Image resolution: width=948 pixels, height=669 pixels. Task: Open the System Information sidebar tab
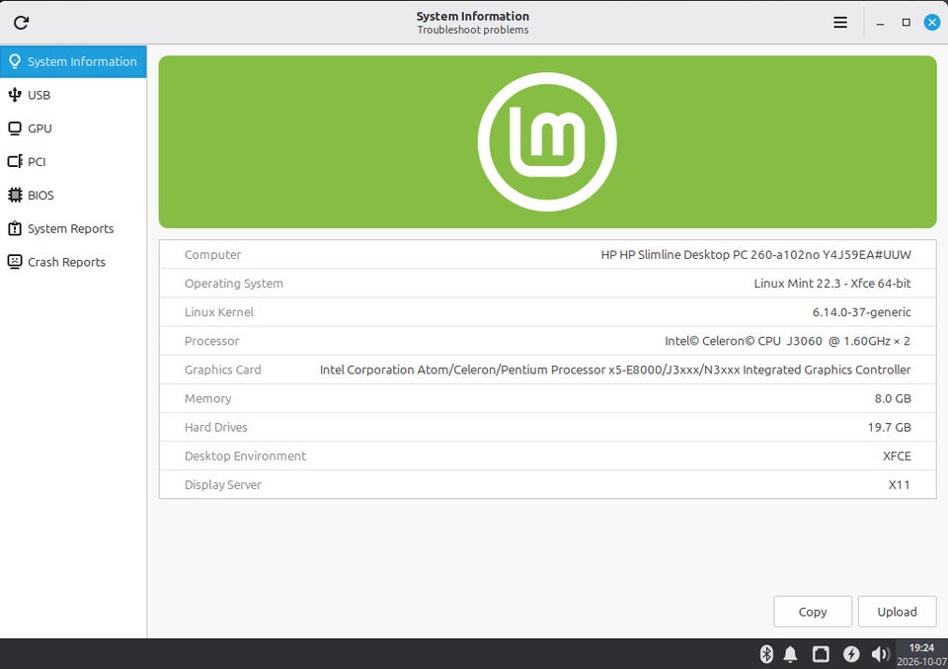click(73, 61)
